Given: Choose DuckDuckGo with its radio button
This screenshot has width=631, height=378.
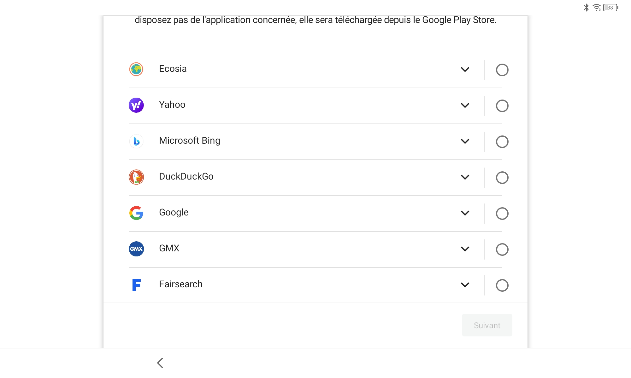Looking at the screenshot, I should [x=502, y=178].
